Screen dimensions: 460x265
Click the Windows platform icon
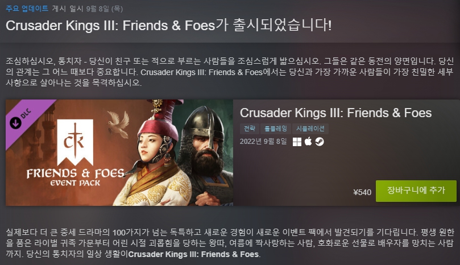click(x=297, y=142)
